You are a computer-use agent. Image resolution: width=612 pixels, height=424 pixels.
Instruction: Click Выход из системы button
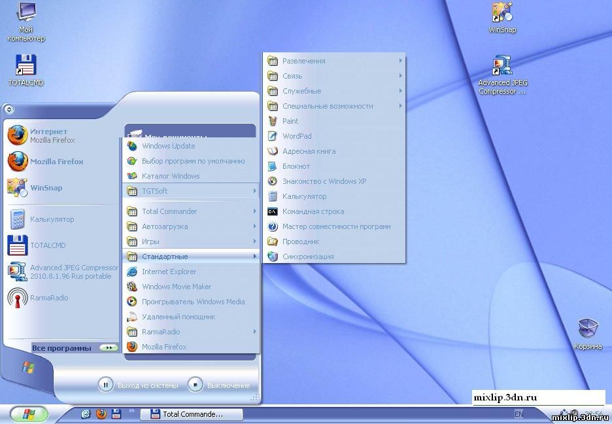tap(139, 385)
